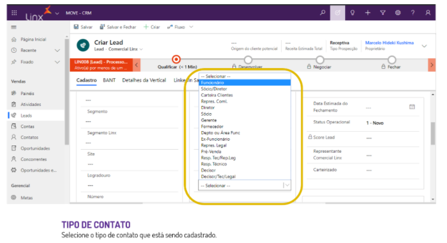Image resolution: width=447 pixels, height=243 pixels.
Task: Expand the header details chevron
Action: (x=424, y=46)
